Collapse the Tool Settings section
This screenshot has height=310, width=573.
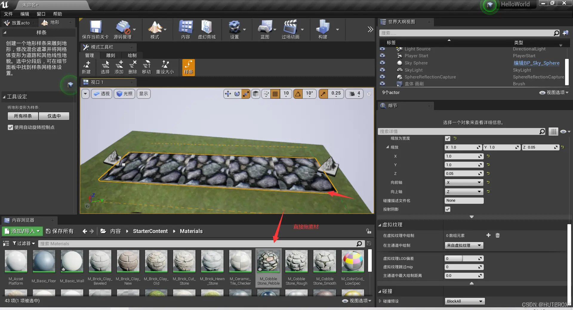click(x=4, y=97)
